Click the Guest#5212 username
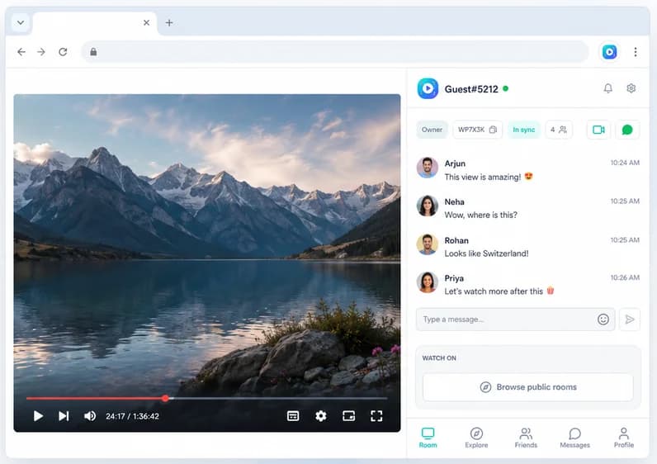Viewport: 657px width, 464px height. 471,89
